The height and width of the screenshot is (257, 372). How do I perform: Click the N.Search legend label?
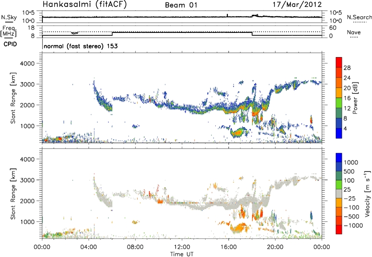[x=359, y=17]
